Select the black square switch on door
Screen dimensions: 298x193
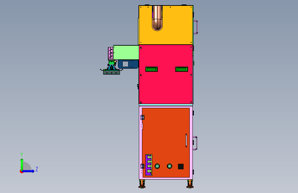tap(181, 167)
